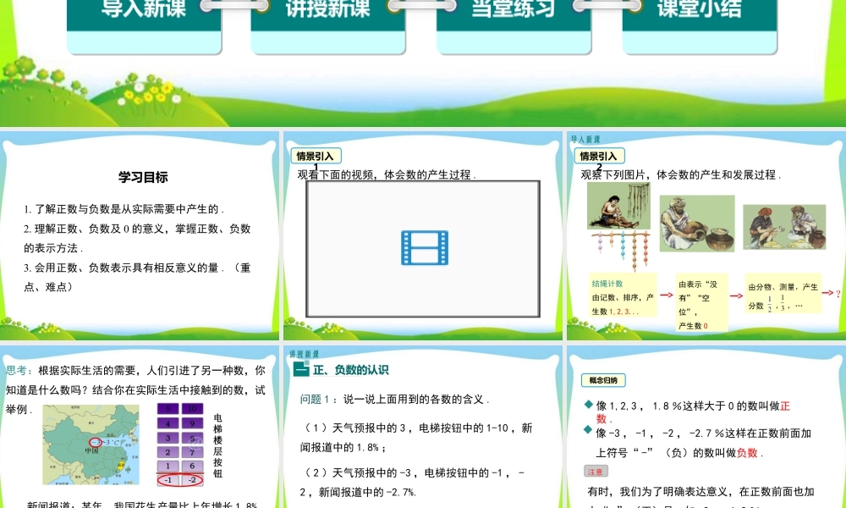Select the 情景引入 label on the pictures slide
This screenshot has height=508, width=846.
602,156
